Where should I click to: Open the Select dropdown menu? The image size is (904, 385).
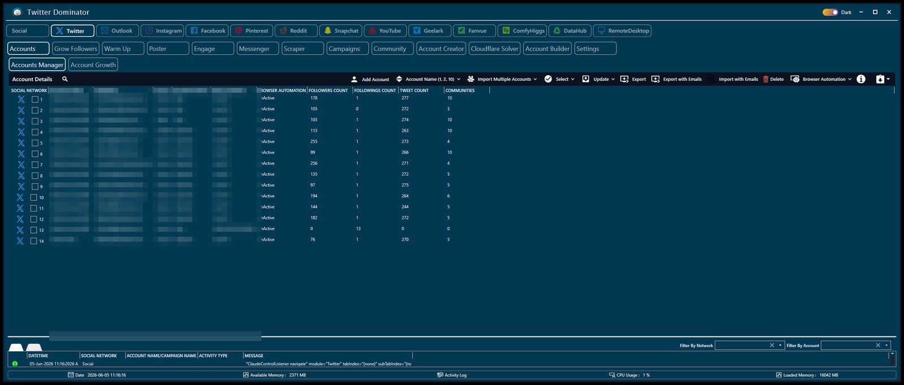coord(572,79)
